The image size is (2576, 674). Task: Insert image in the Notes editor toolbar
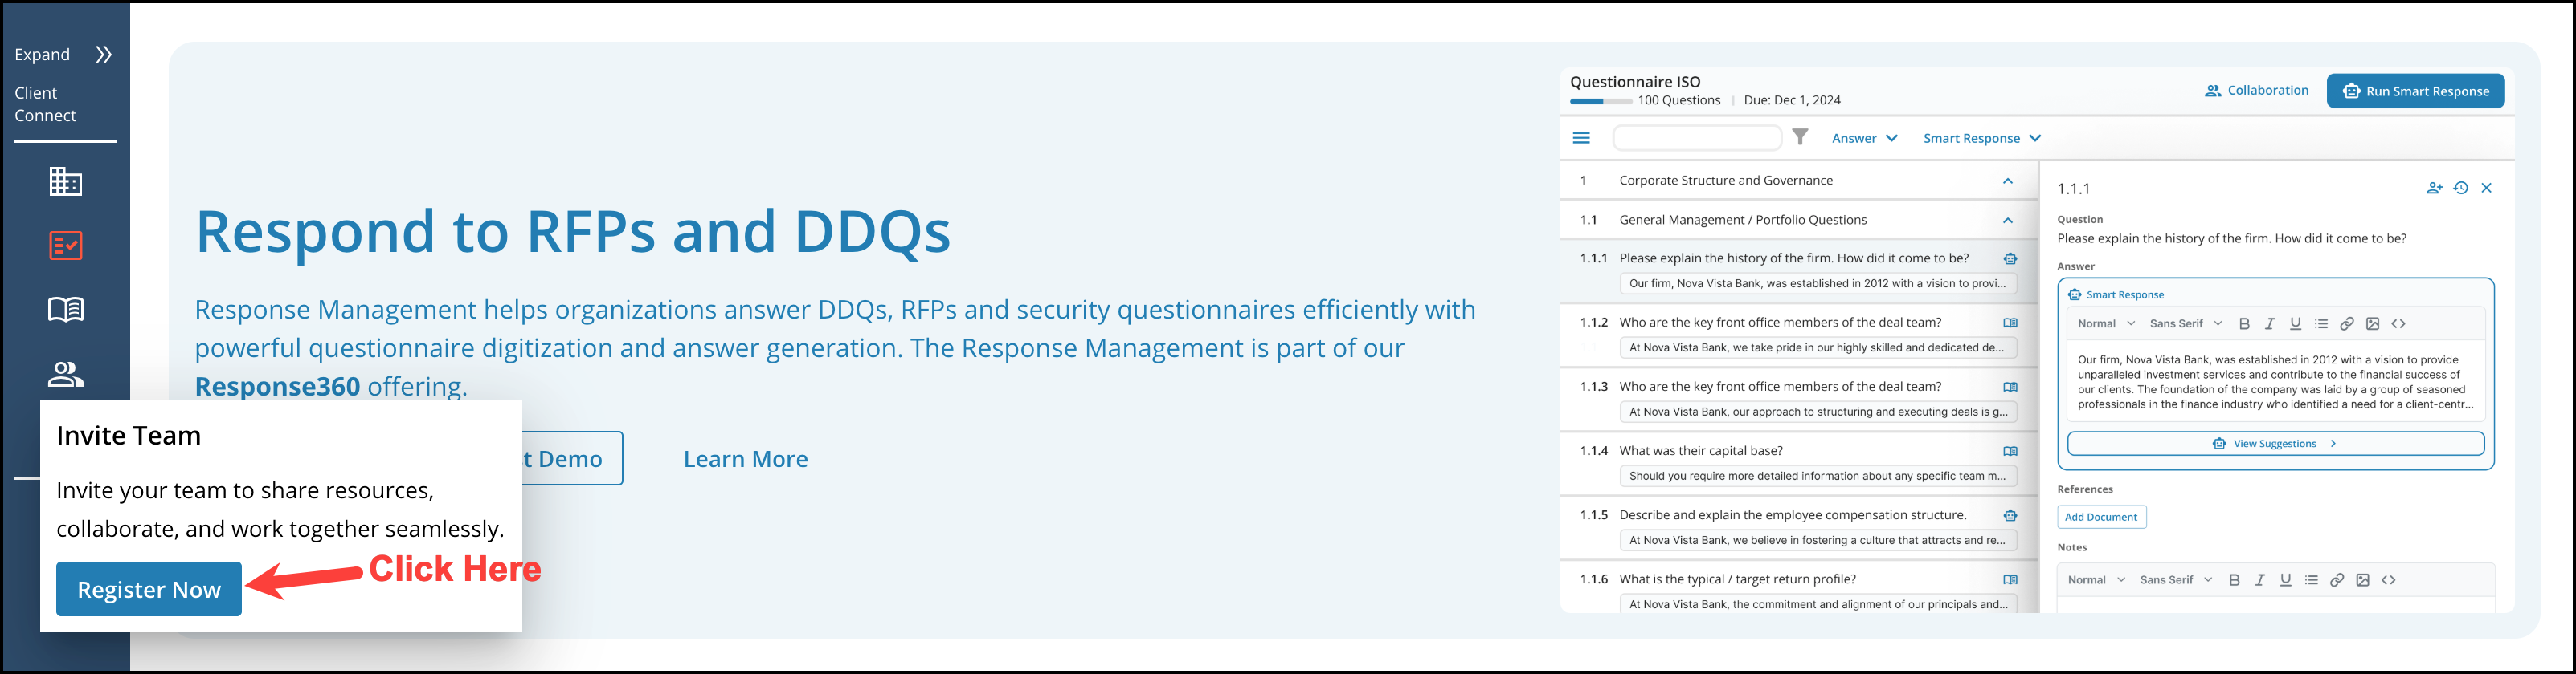tap(2363, 580)
